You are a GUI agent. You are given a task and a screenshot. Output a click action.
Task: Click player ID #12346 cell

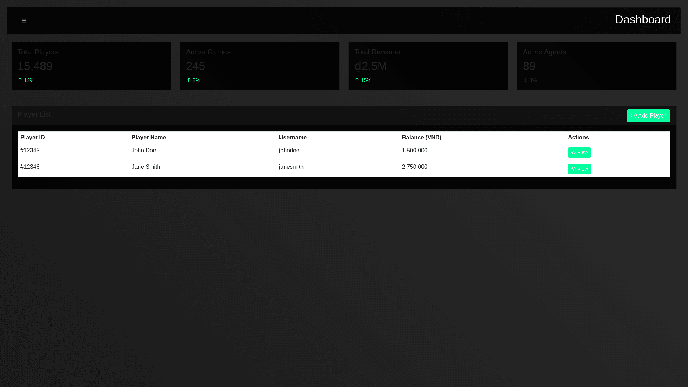(30, 167)
